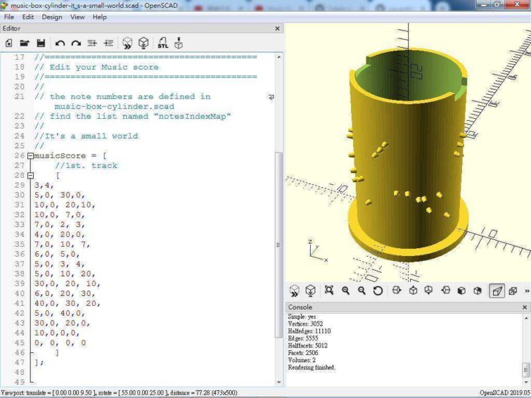531x398 pixels.
Task: Reset the 3D view rotation
Action: coord(378,291)
